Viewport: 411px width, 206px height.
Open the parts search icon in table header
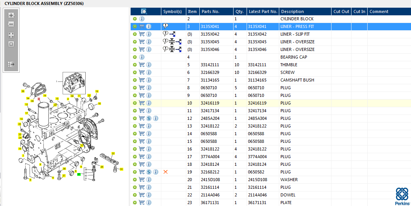[144, 11]
